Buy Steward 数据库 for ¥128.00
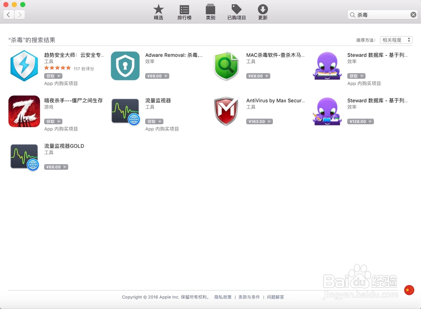 pos(357,121)
